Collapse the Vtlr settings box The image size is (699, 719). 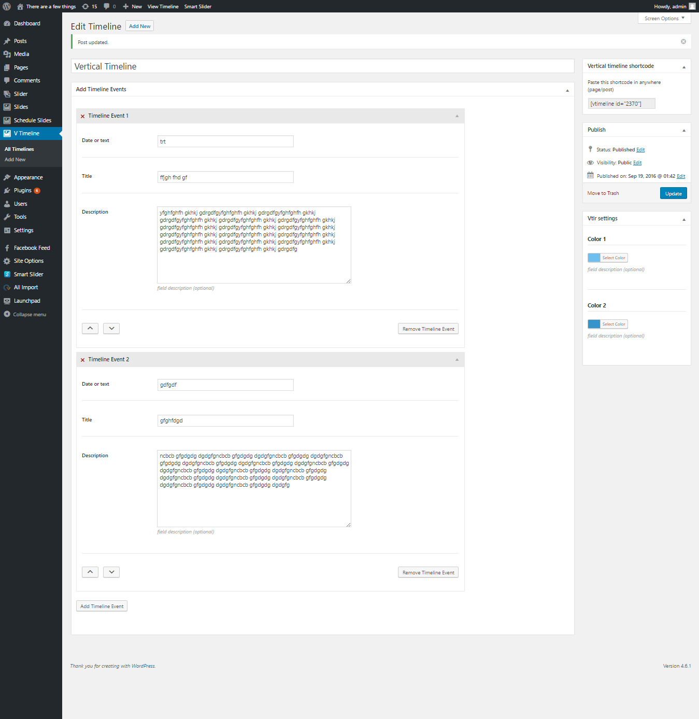point(684,219)
